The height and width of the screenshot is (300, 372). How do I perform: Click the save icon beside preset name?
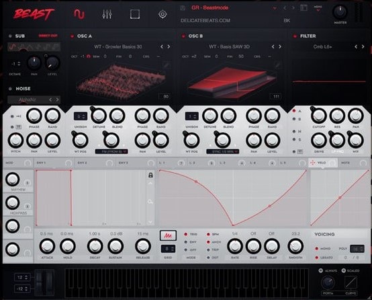[183, 8]
